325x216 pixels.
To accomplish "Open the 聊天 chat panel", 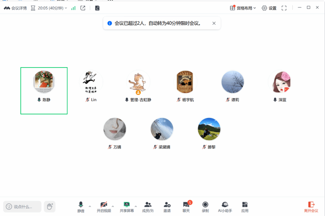I will point(186,206).
